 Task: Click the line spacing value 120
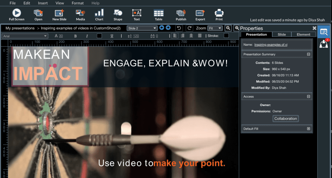136,36
